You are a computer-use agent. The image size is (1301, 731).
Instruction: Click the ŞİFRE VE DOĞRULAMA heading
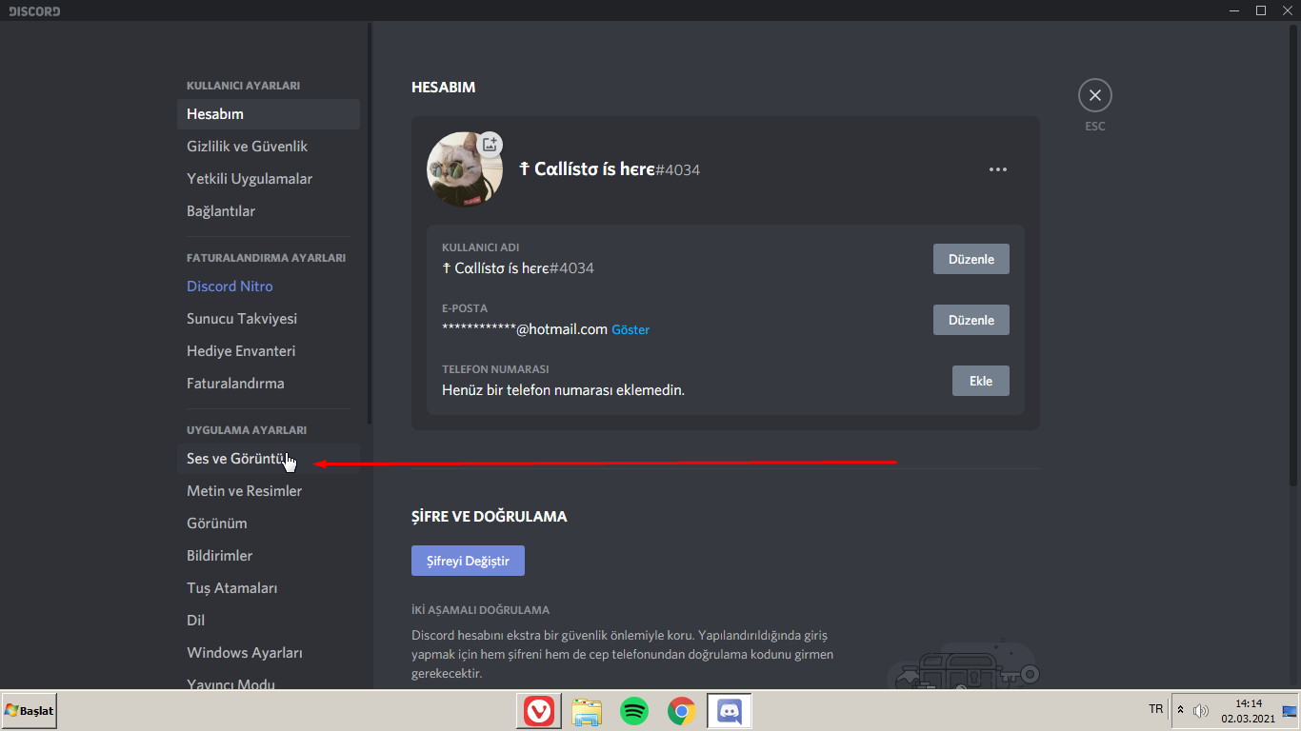(489, 517)
